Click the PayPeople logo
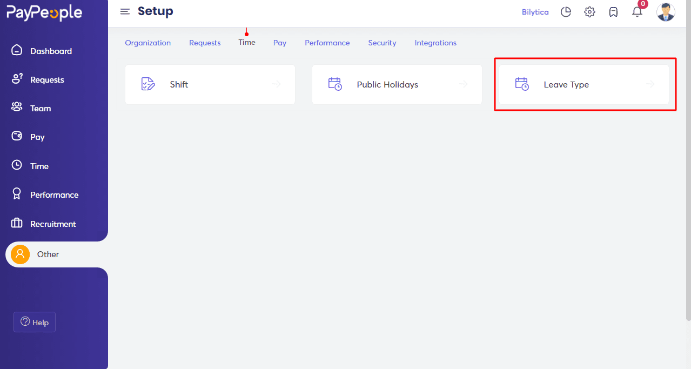The image size is (691, 369). coord(44,13)
